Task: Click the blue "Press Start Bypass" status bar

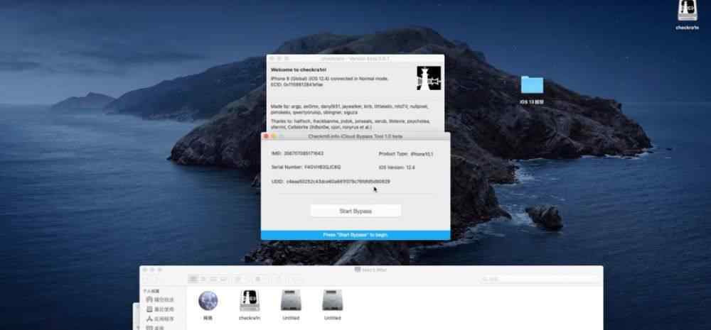Action: point(355,234)
